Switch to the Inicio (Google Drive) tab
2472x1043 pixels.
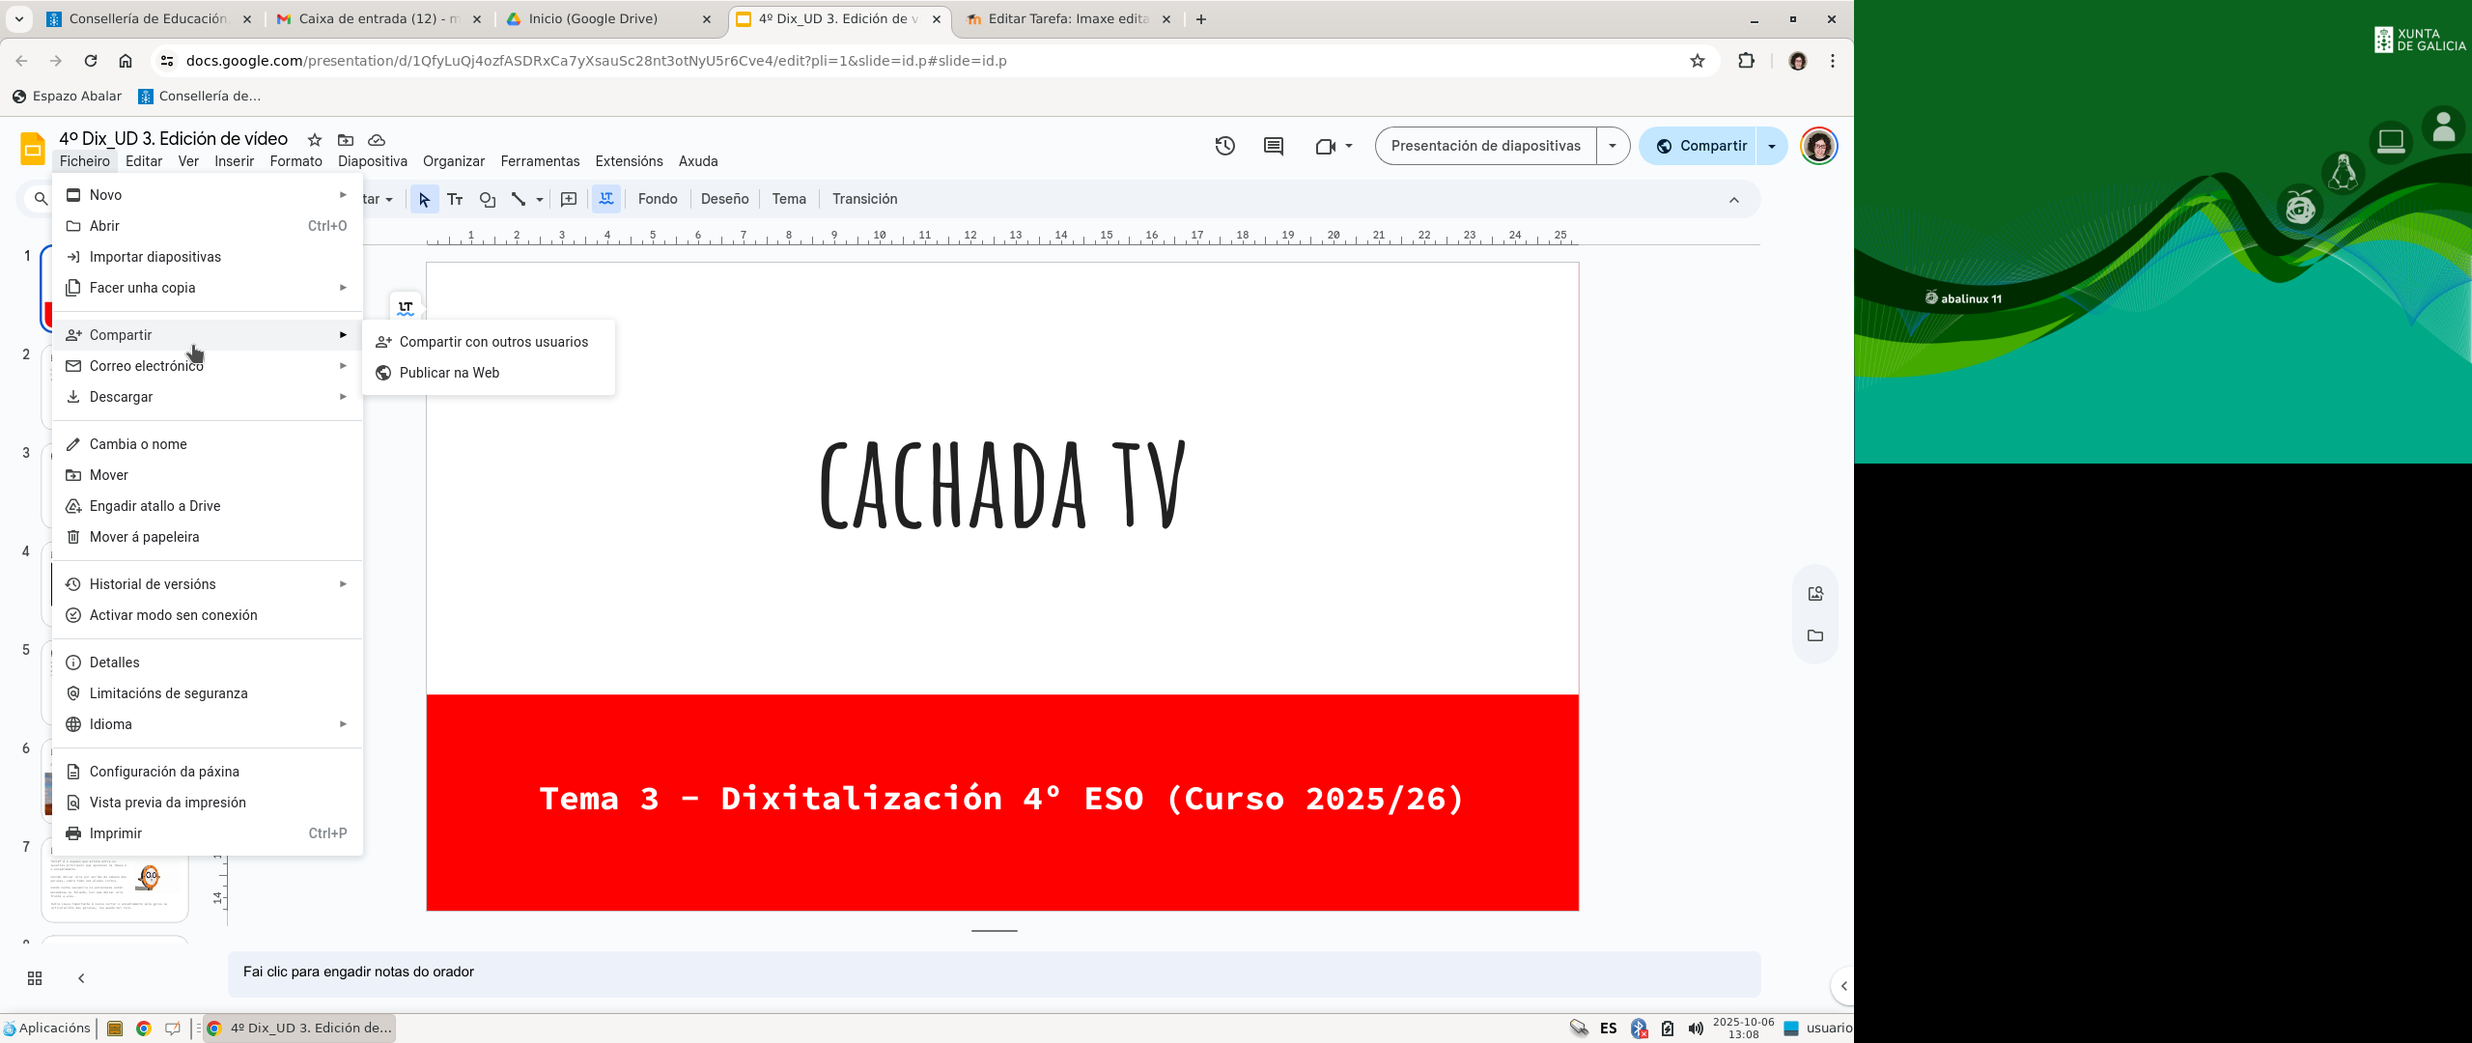pyautogui.click(x=608, y=19)
